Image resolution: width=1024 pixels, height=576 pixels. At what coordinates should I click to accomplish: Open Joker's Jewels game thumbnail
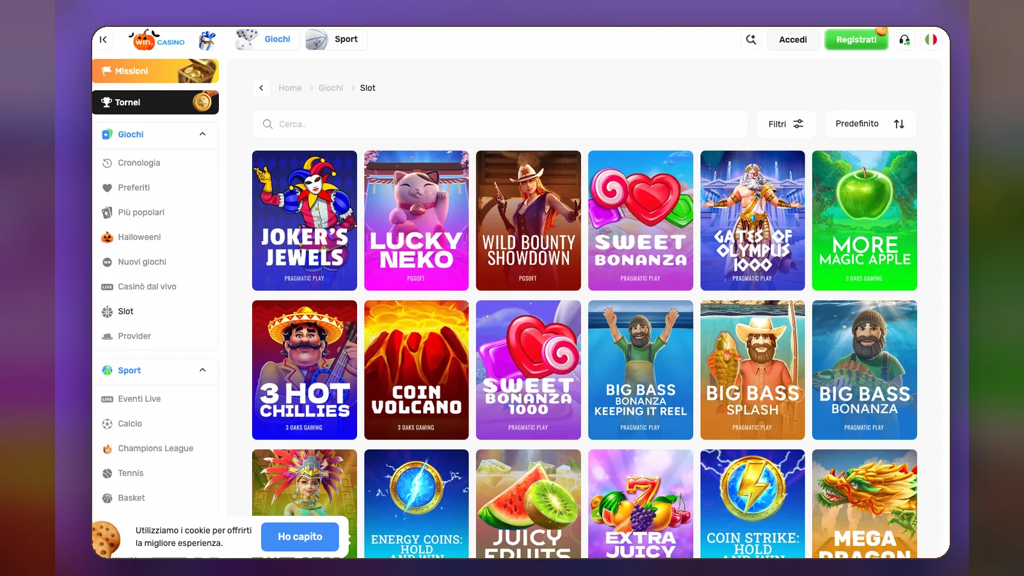[x=305, y=221]
